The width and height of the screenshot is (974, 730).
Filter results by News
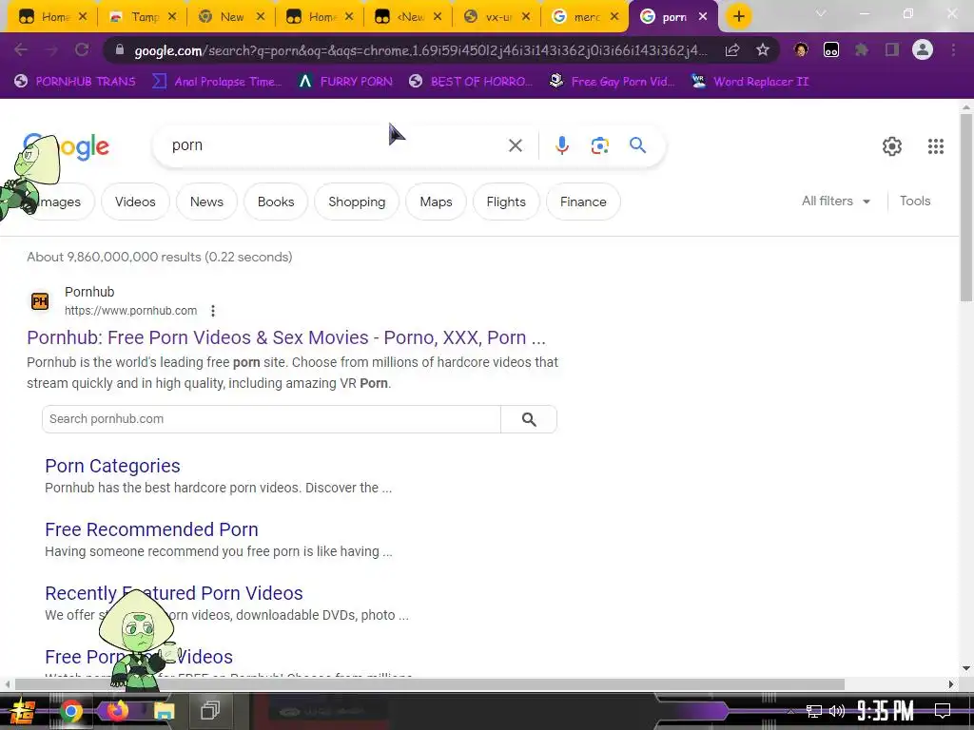pos(206,202)
